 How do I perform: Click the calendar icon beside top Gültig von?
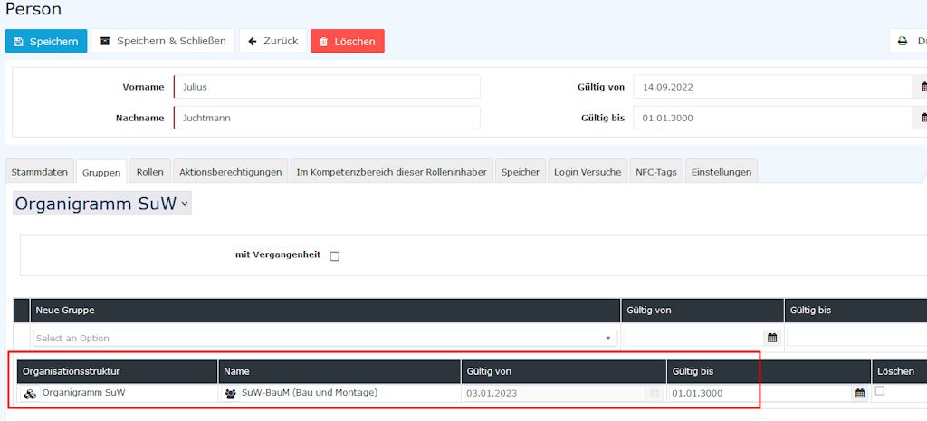(x=922, y=87)
